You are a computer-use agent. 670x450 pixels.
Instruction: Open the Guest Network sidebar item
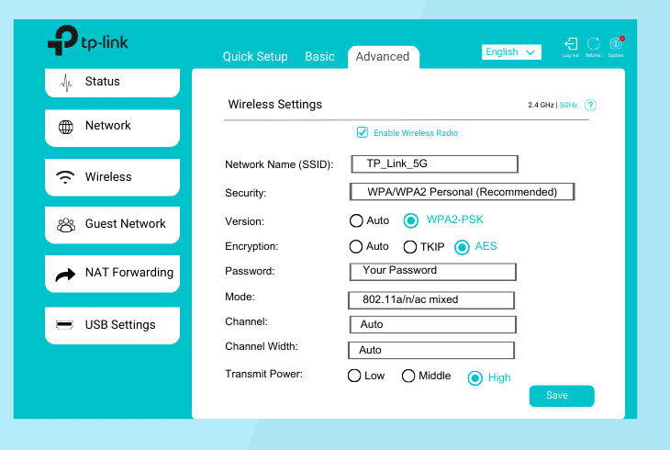point(112,225)
